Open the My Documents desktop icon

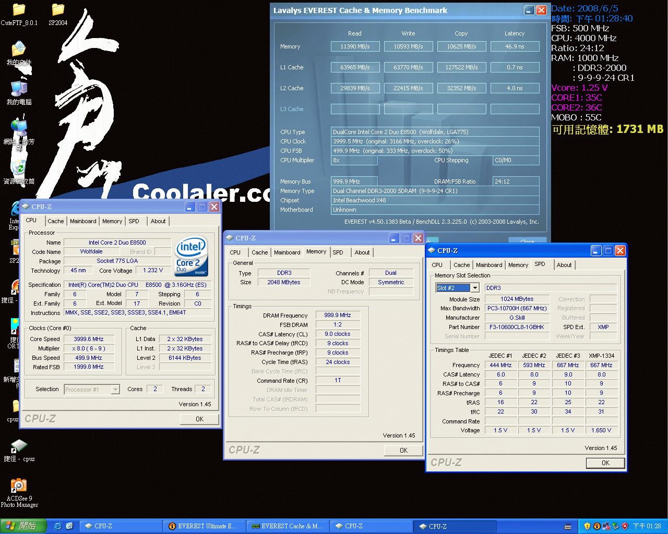(x=19, y=53)
